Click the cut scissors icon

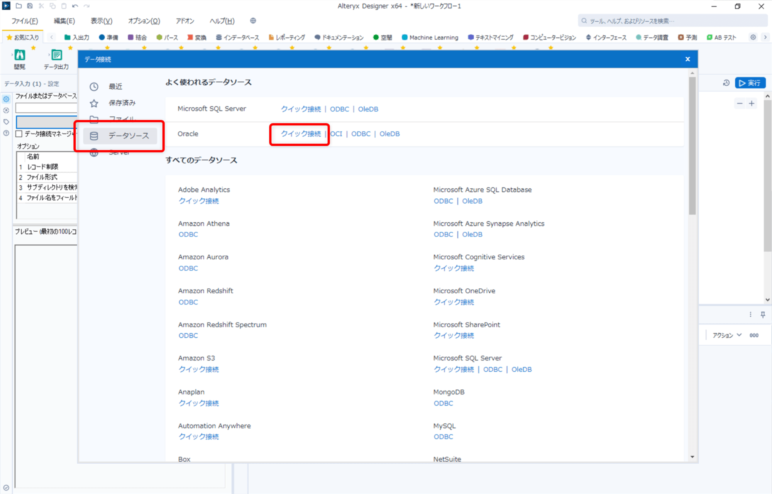(x=41, y=6)
